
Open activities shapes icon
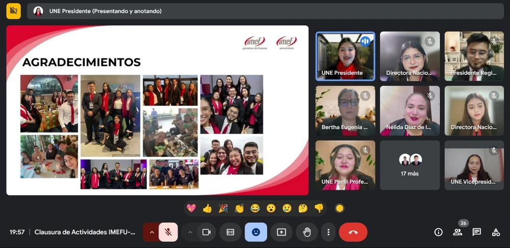point(496,232)
